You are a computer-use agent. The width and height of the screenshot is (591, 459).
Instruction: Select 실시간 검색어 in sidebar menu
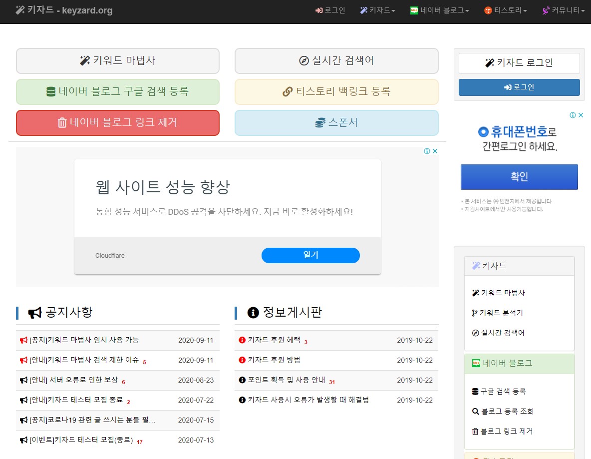tap(498, 333)
